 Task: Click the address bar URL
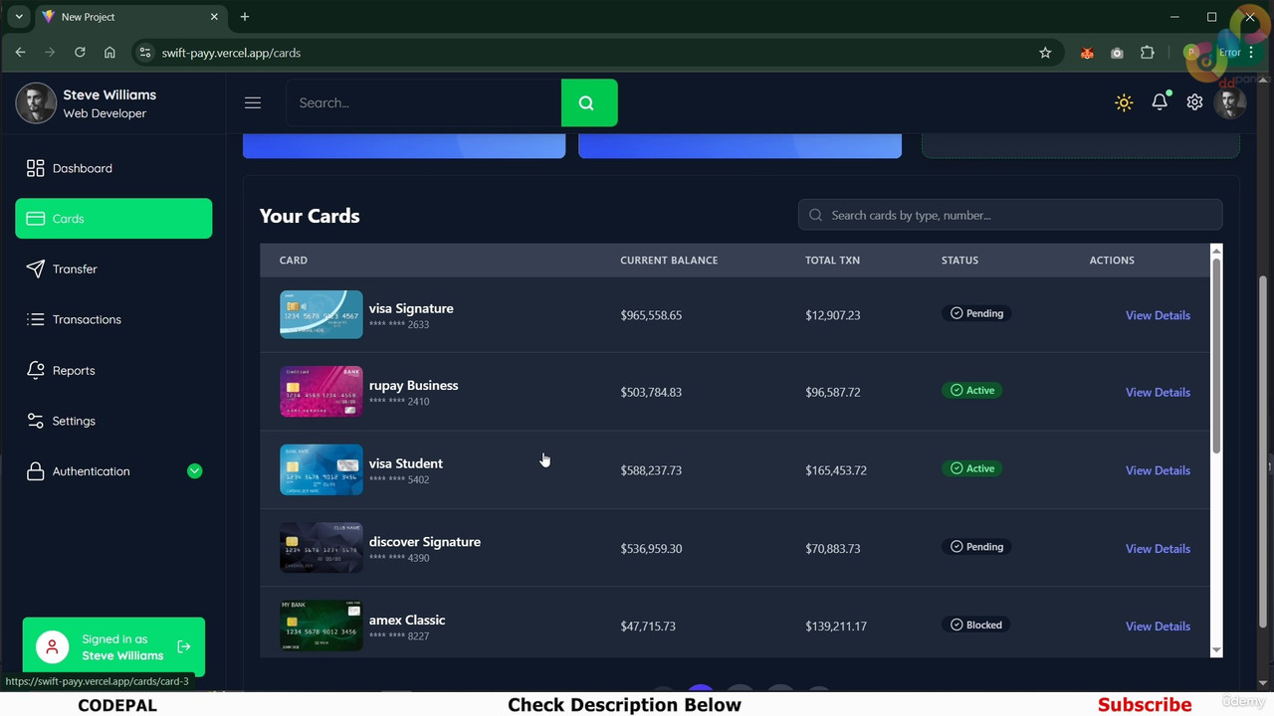pyautogui.click(x=231, y=53)
